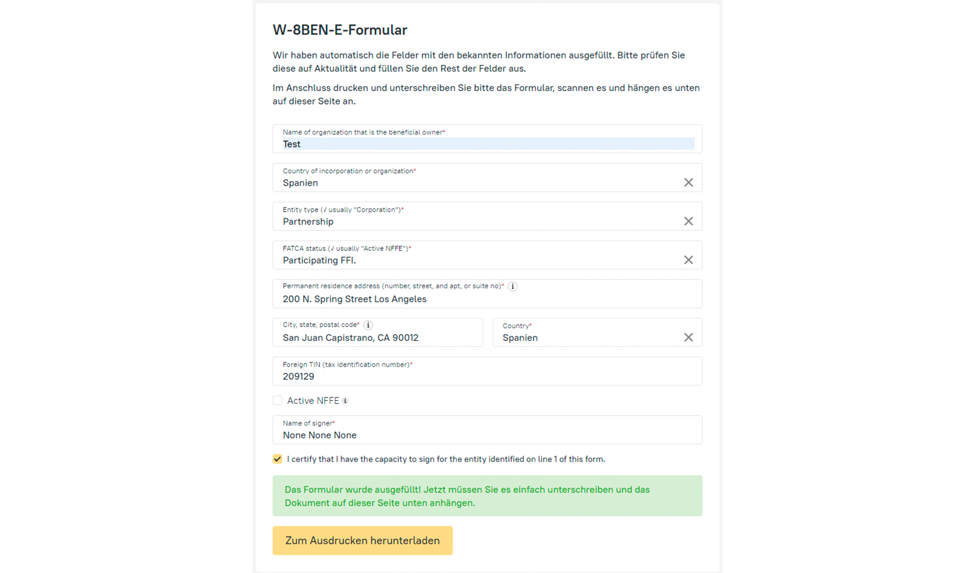The height and width of the screenshot is (573, 968).
Task: Uncheck the capacity to sign certification
Action: (277, 459)
